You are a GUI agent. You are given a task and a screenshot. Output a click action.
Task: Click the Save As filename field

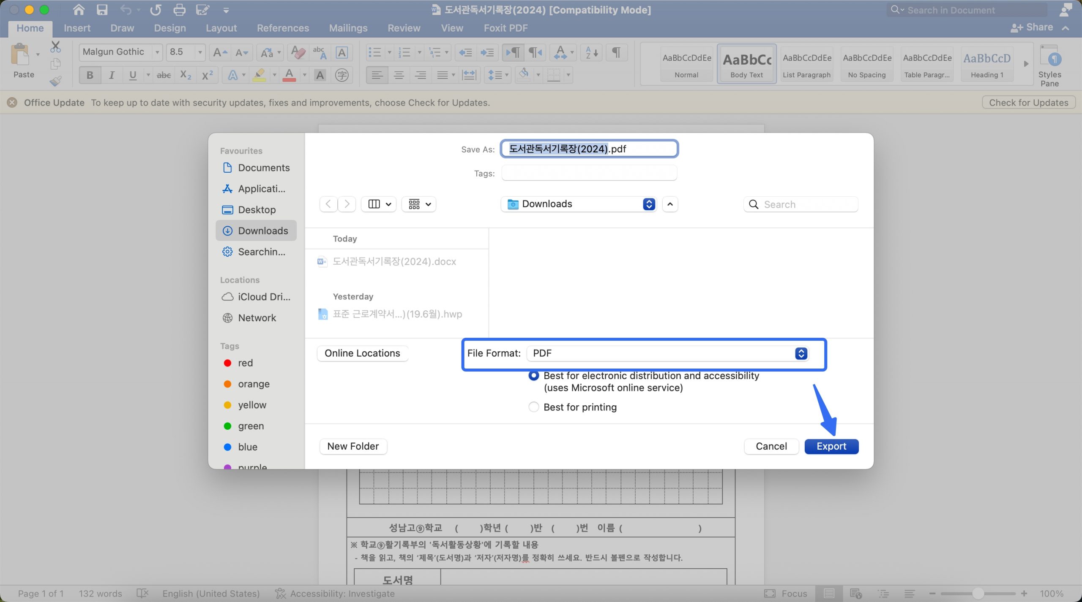589,149
